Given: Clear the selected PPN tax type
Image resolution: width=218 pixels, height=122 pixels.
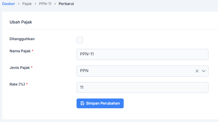Looking at the screenshot, I should pyautogui.click(x=197, y=71).
